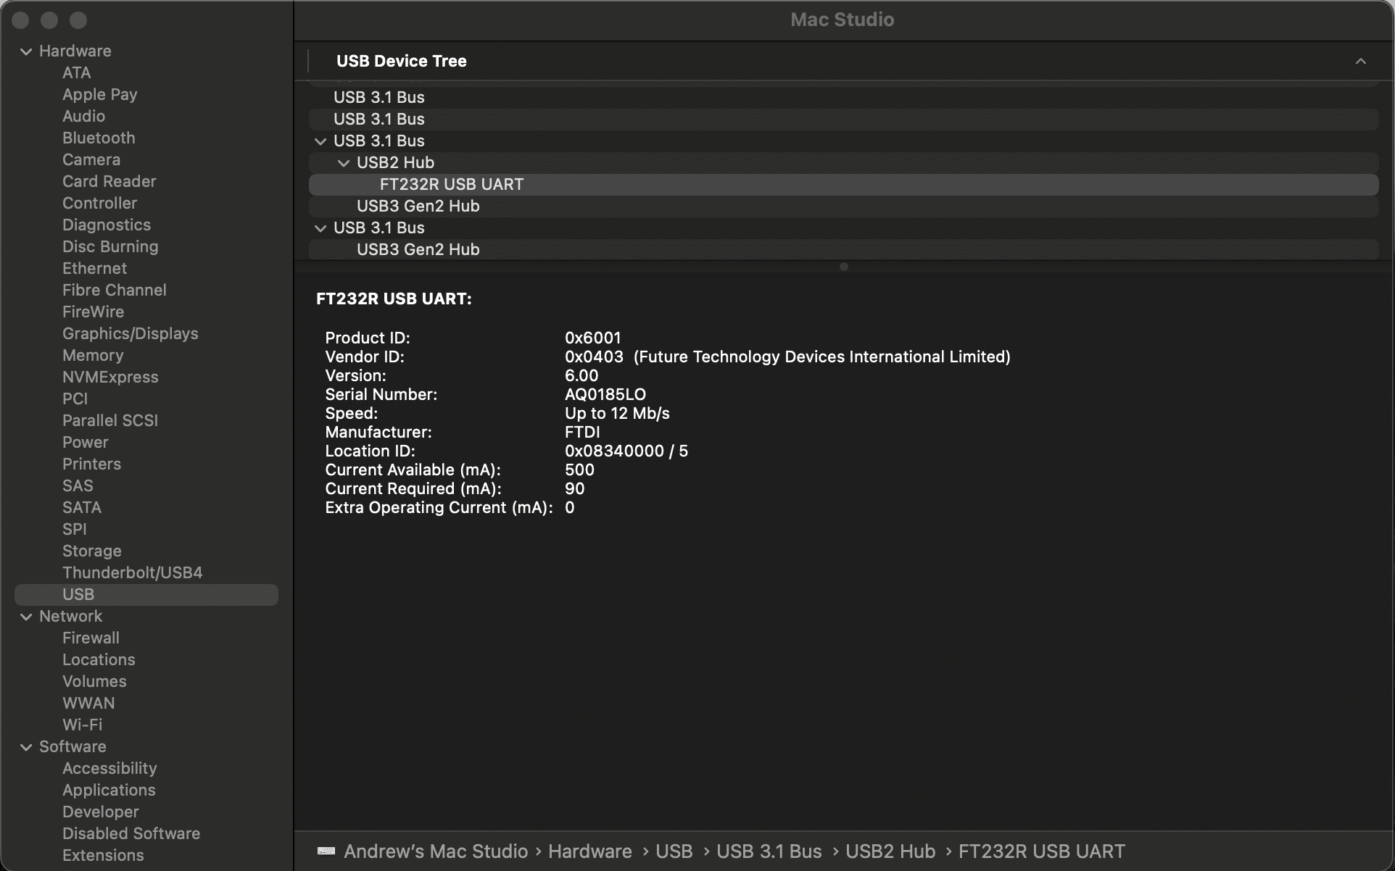Open Bluetooth hardware information
This screenshot has height=871, width=1395.
pos(99,138)
